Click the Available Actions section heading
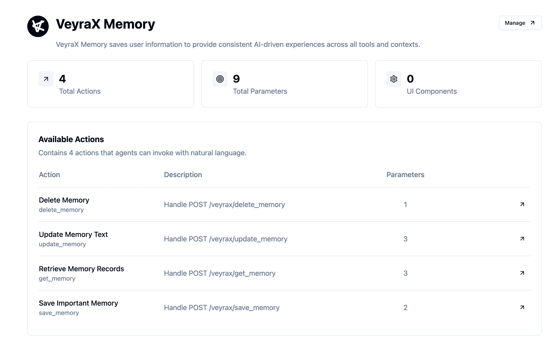The image size is (553, 344). click(x=71, y=139)
